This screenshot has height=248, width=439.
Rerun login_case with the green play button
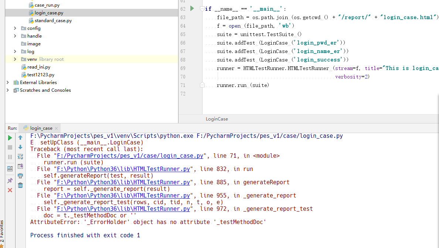tap(10, 138)
